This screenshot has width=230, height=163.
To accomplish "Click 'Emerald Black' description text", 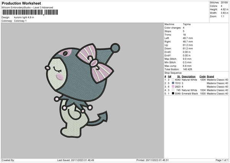I will [190, 93].
